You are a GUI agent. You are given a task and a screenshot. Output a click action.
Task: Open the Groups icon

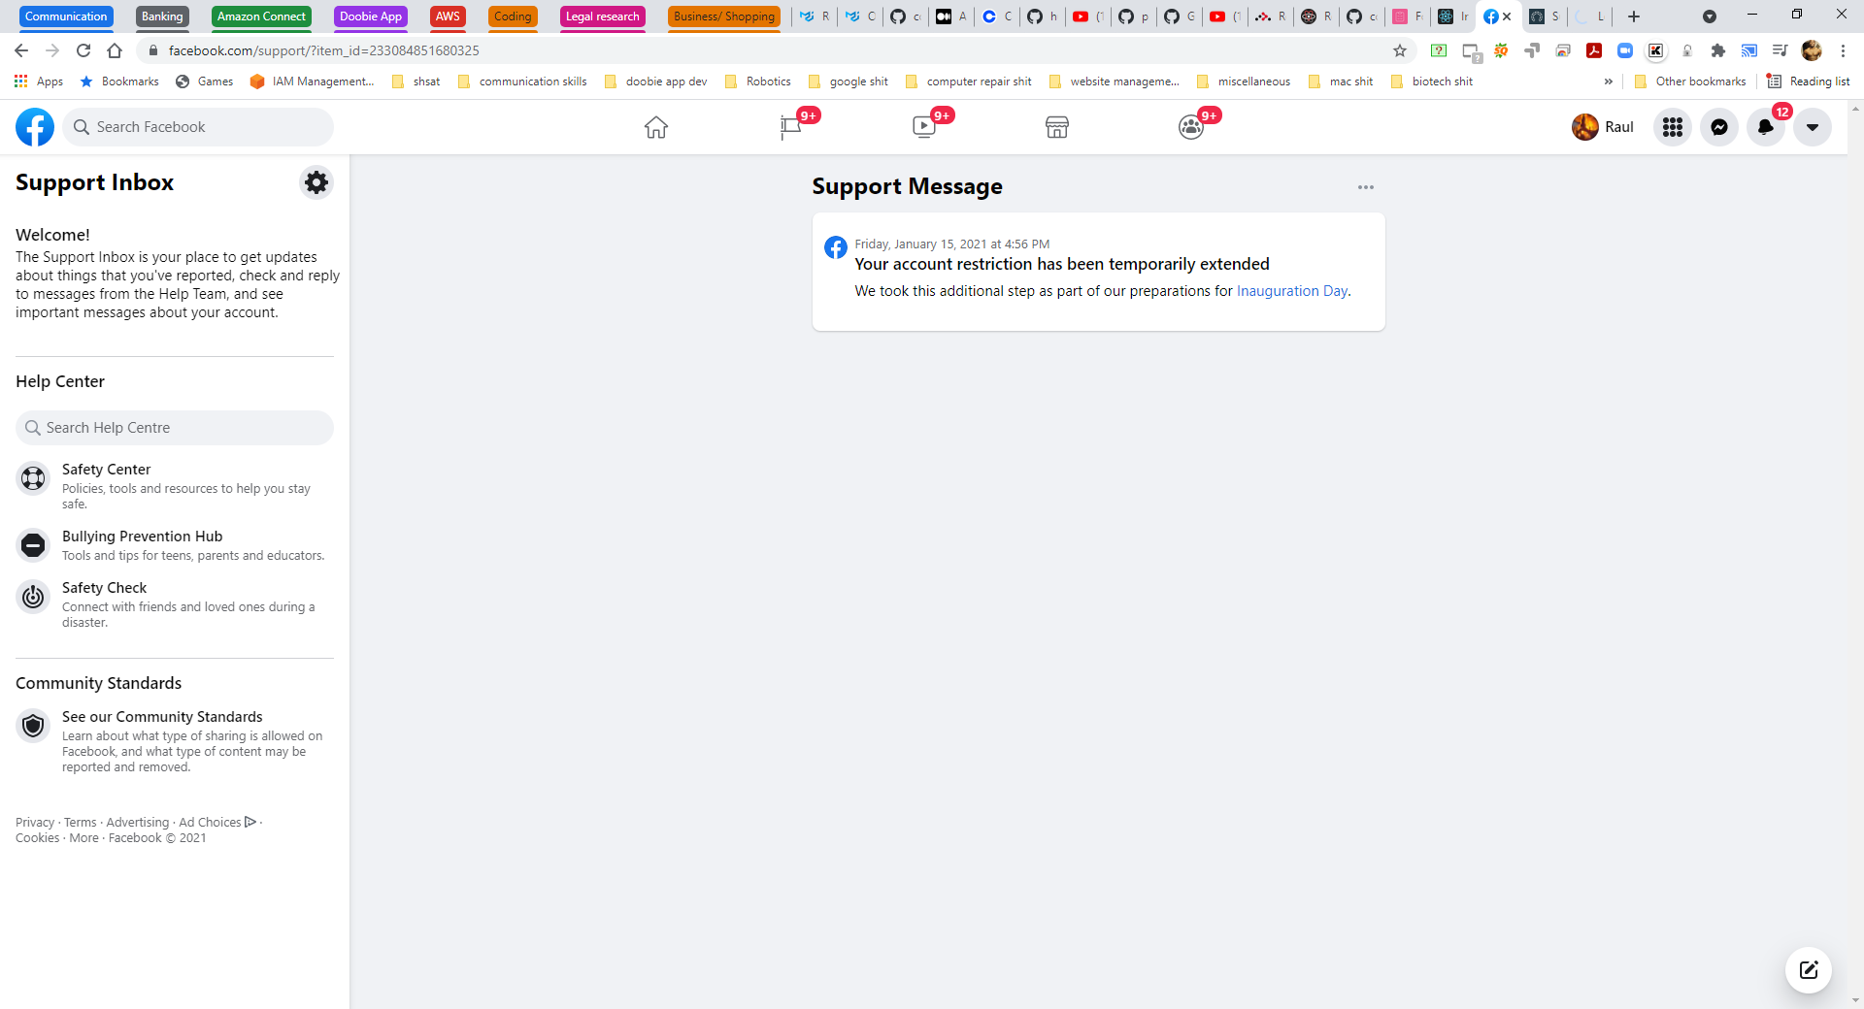1191,127
